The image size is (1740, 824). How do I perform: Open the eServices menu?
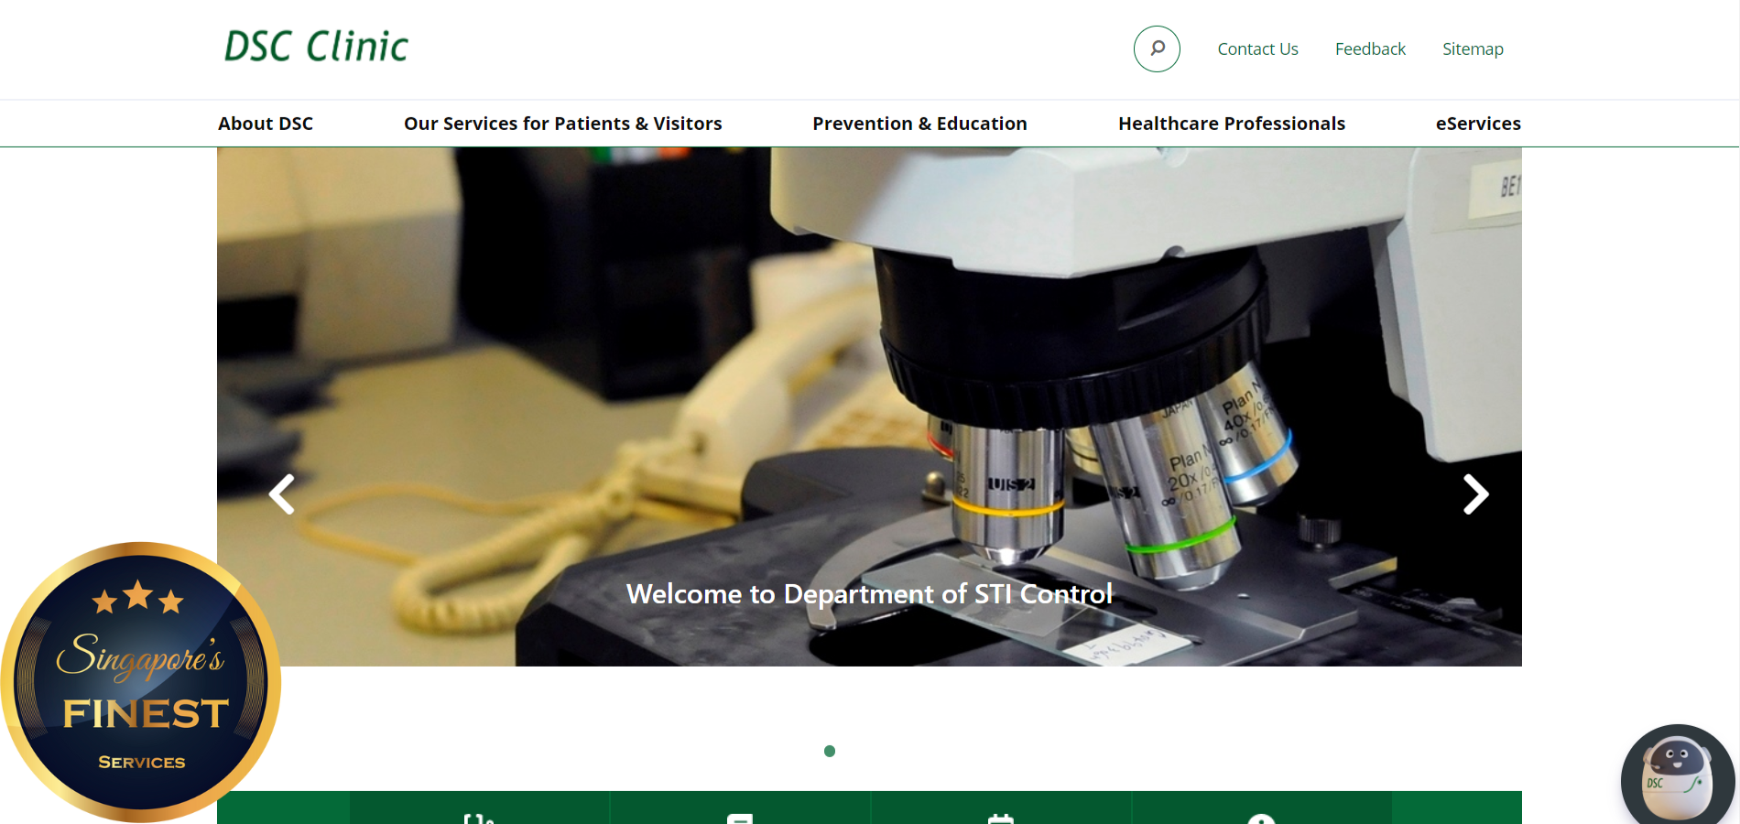point(1477,124)
